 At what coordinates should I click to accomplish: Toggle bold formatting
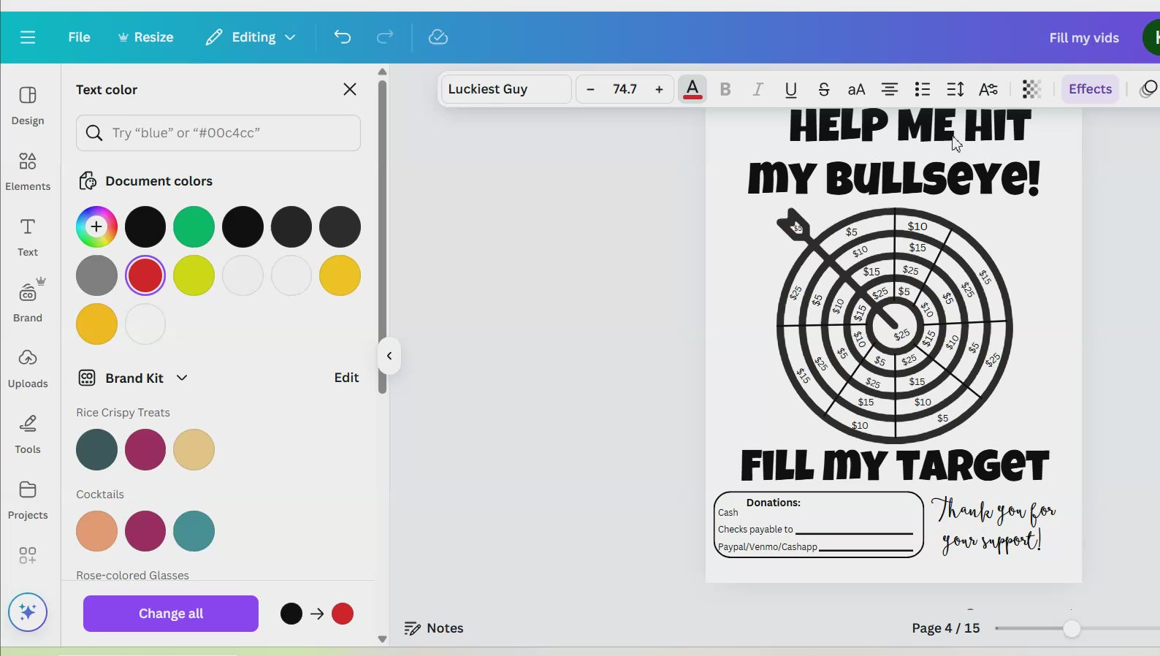click(725, 89)
